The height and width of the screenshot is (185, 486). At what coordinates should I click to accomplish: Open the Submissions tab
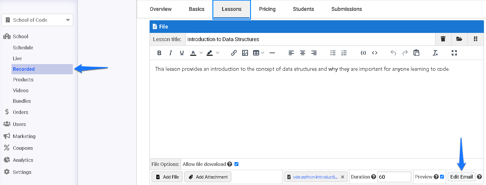[x=347, y=9]
